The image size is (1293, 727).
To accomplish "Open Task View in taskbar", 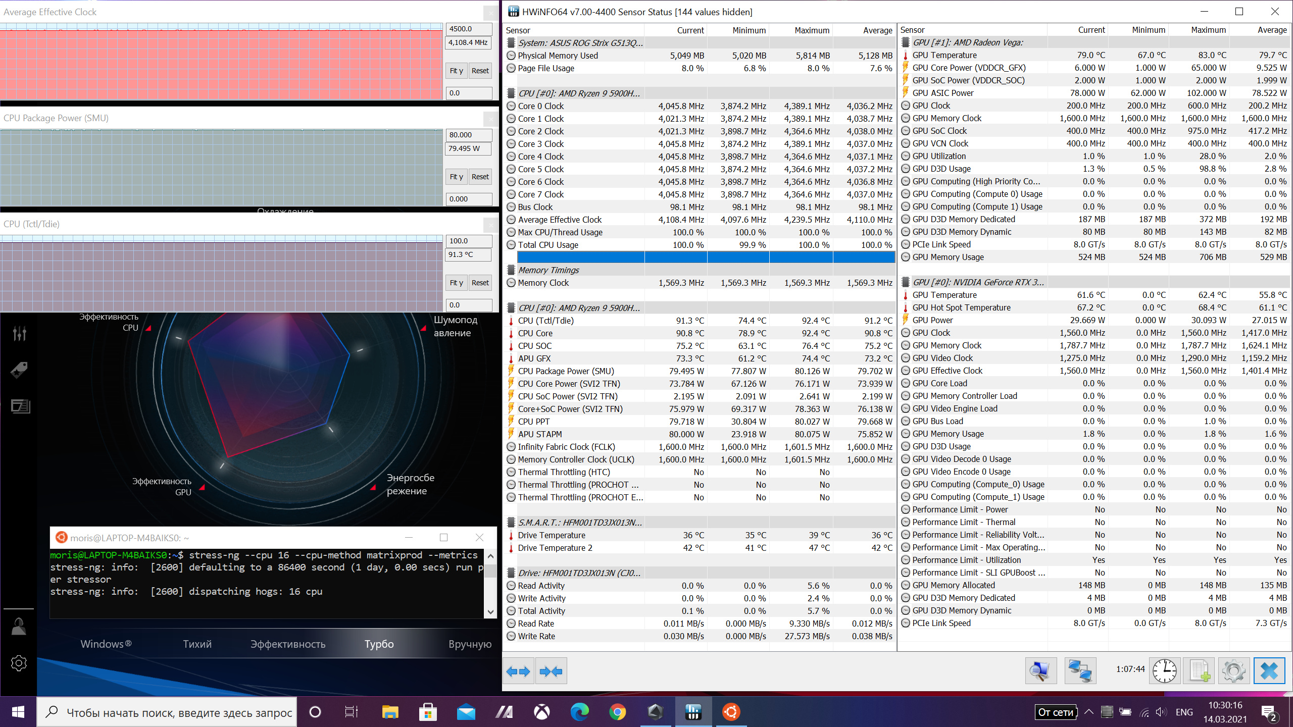I will pyautogui.click(x=351, y=712).
